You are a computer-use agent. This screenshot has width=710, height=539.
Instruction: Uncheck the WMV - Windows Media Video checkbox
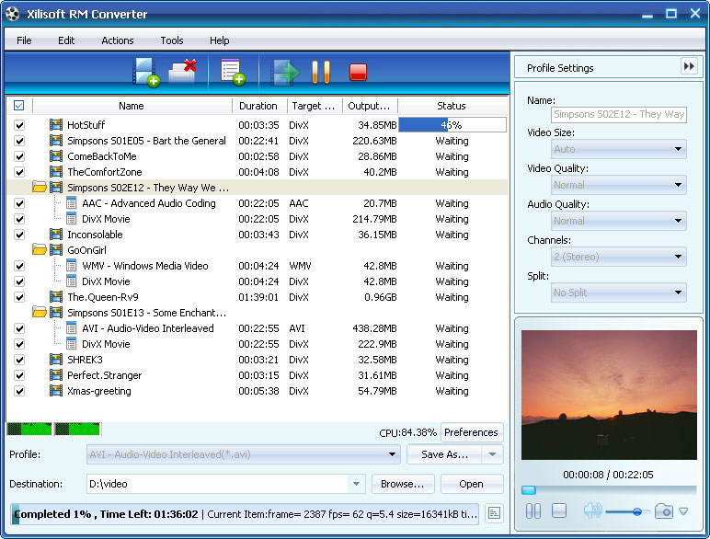tap(19, 266)
